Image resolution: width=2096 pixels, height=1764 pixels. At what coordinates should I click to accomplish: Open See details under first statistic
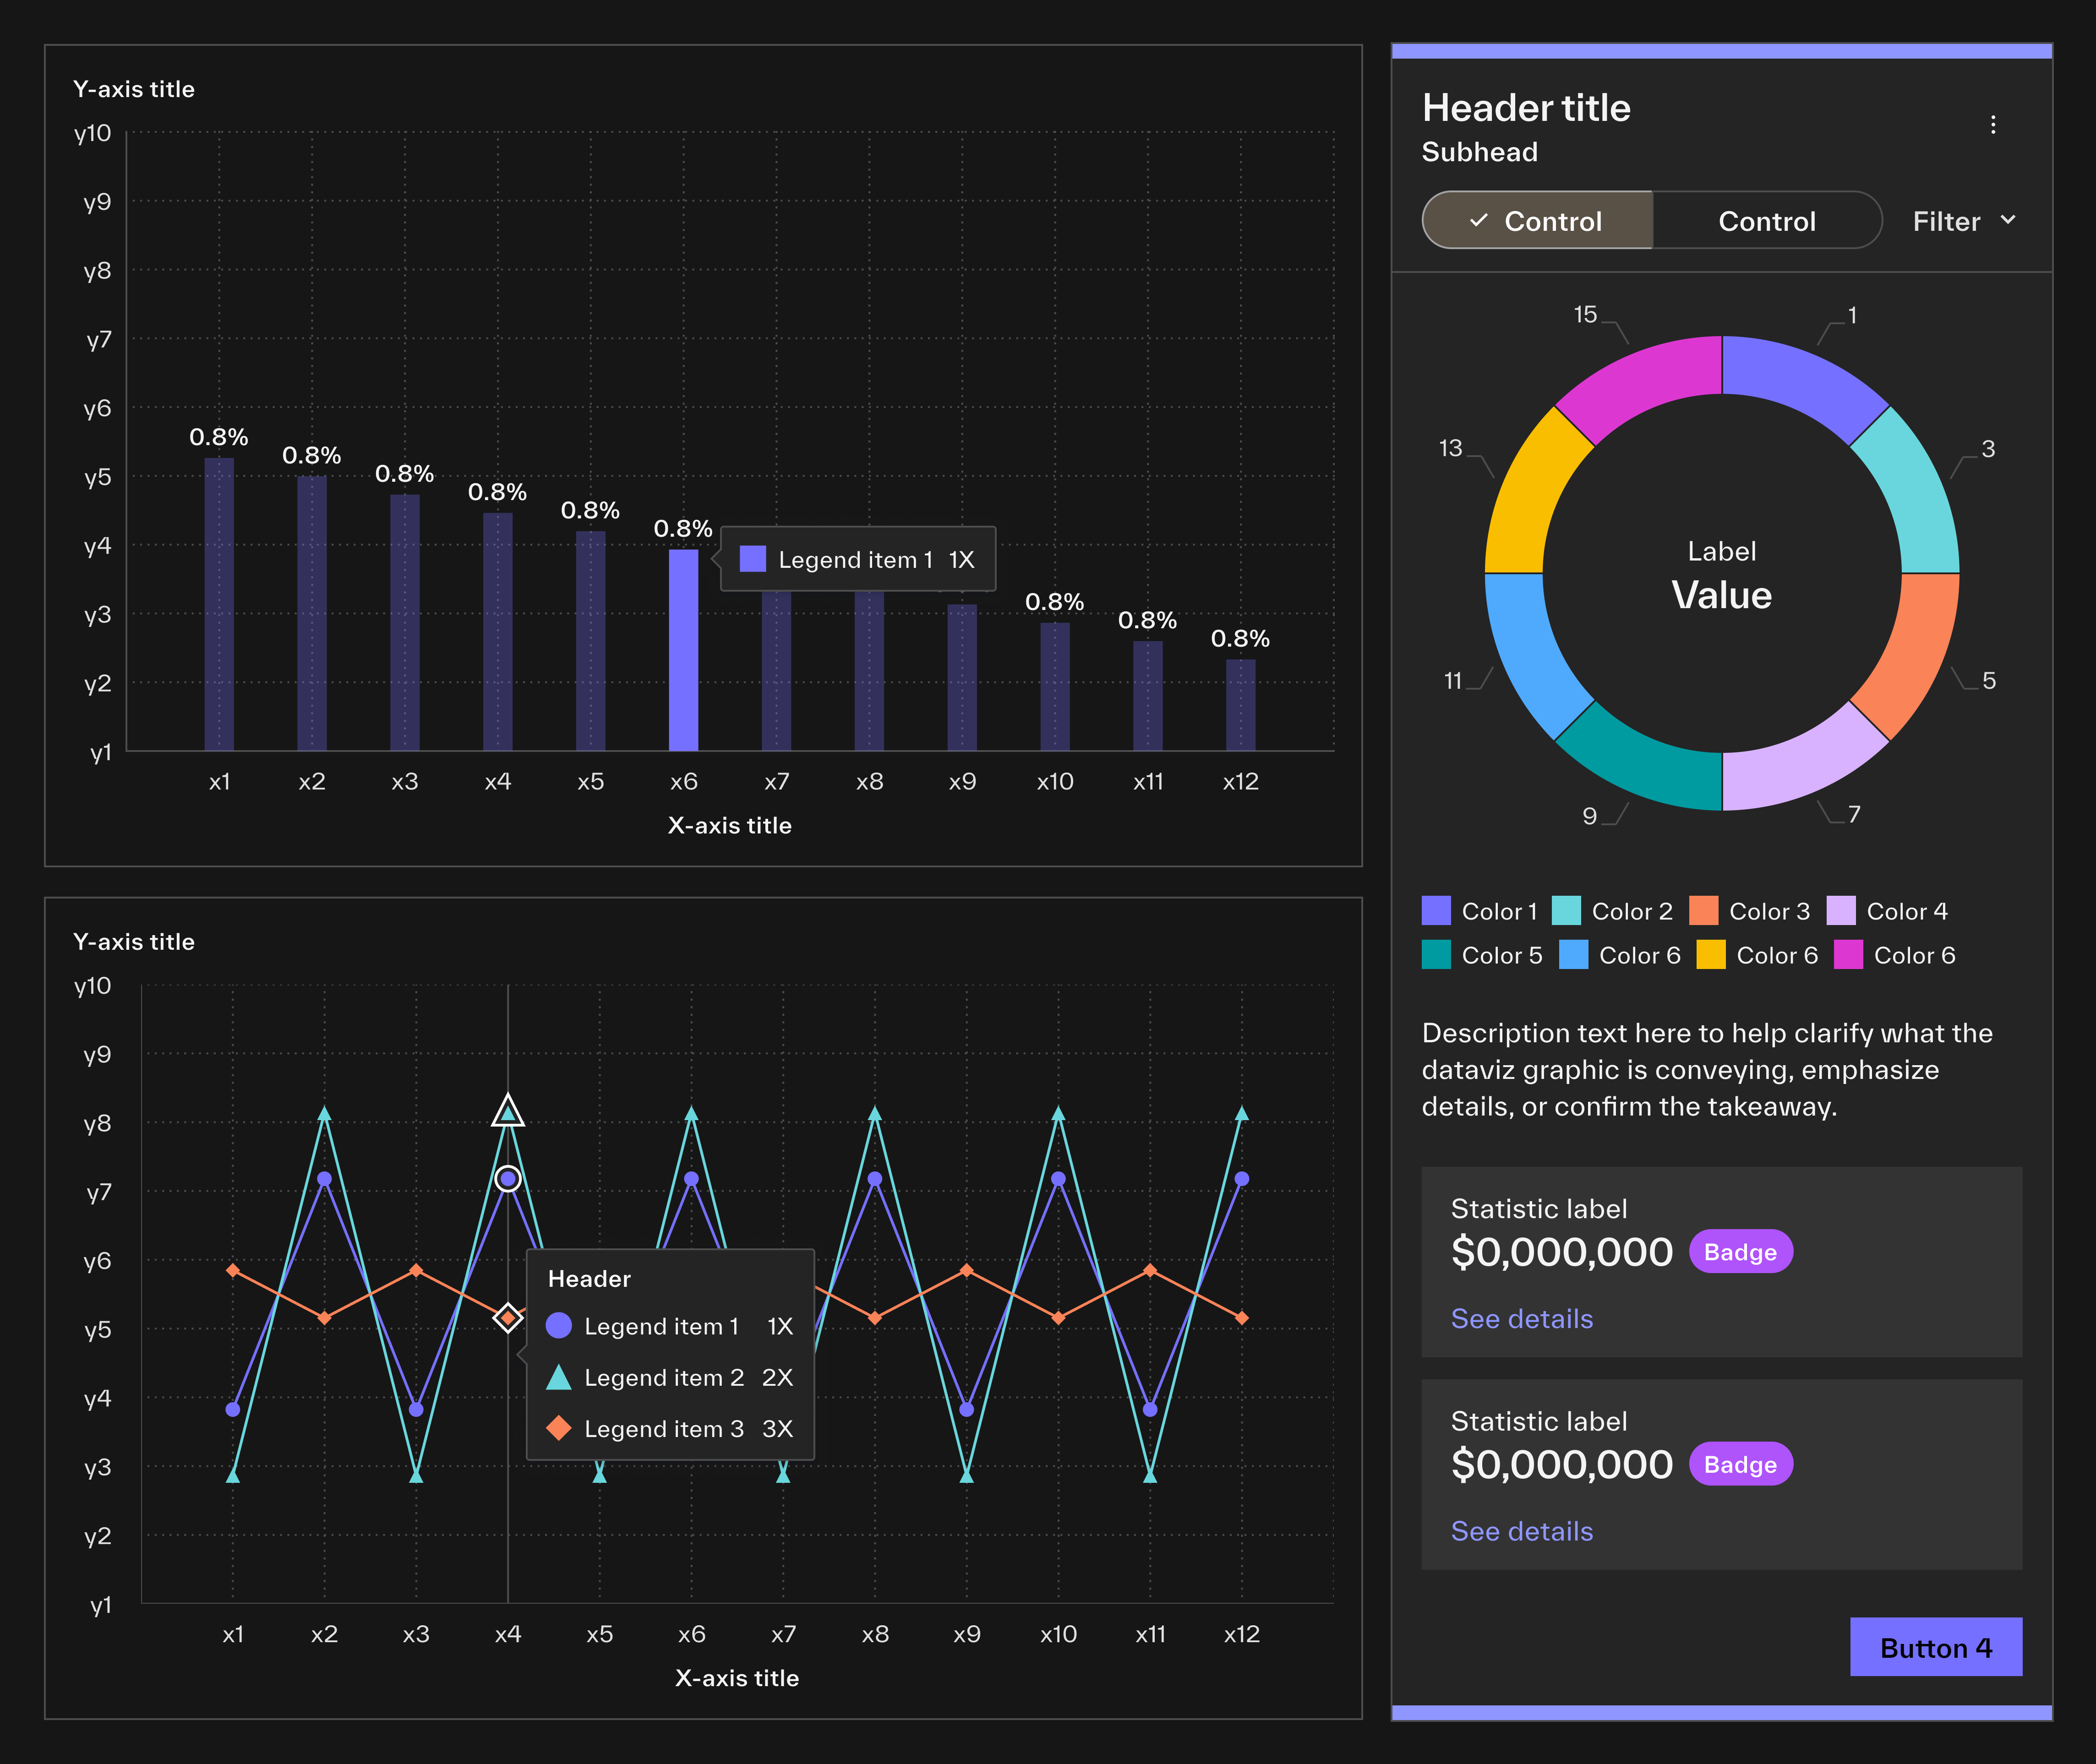pyautogui.click(x=1521, y=1319)
